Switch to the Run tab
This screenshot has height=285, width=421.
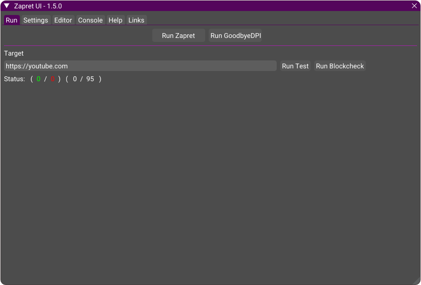11,20
